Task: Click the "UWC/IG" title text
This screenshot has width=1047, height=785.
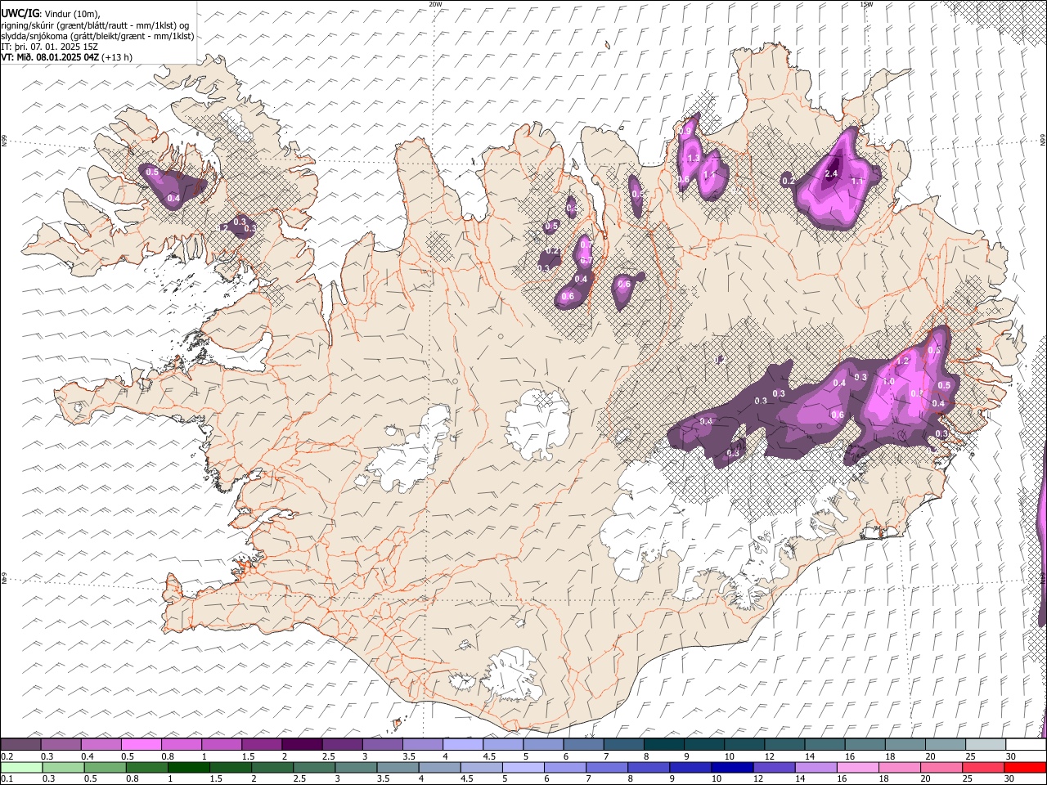Action: (20, 13)
